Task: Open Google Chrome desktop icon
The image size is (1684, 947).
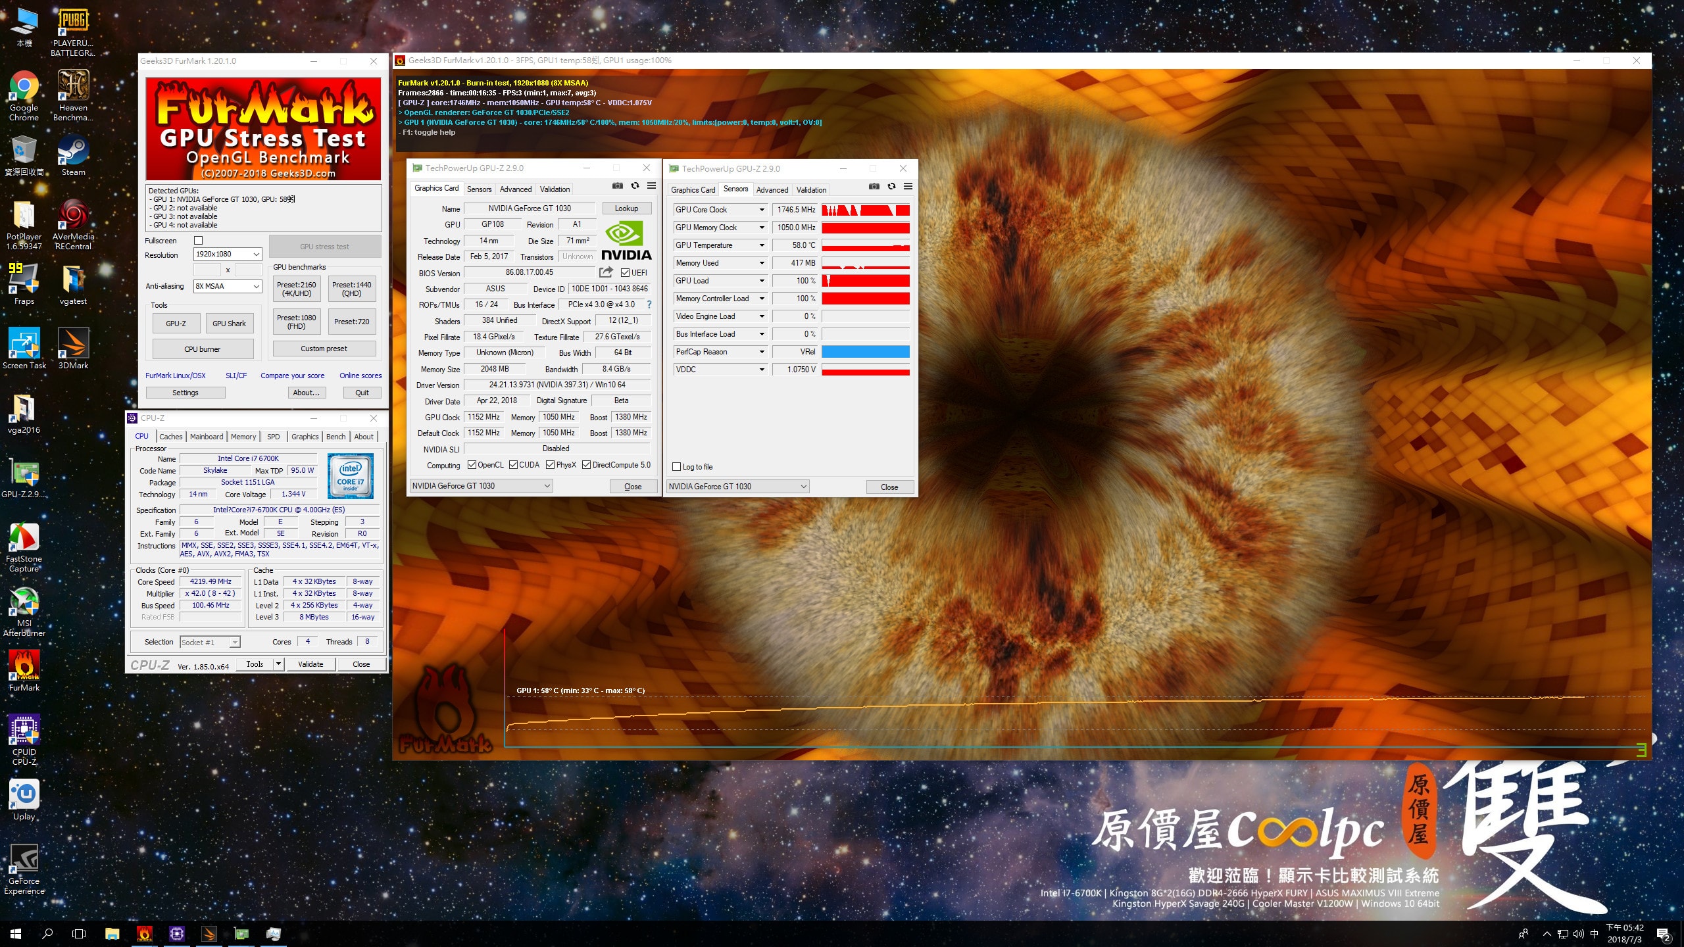Action: tap(24, 96)
